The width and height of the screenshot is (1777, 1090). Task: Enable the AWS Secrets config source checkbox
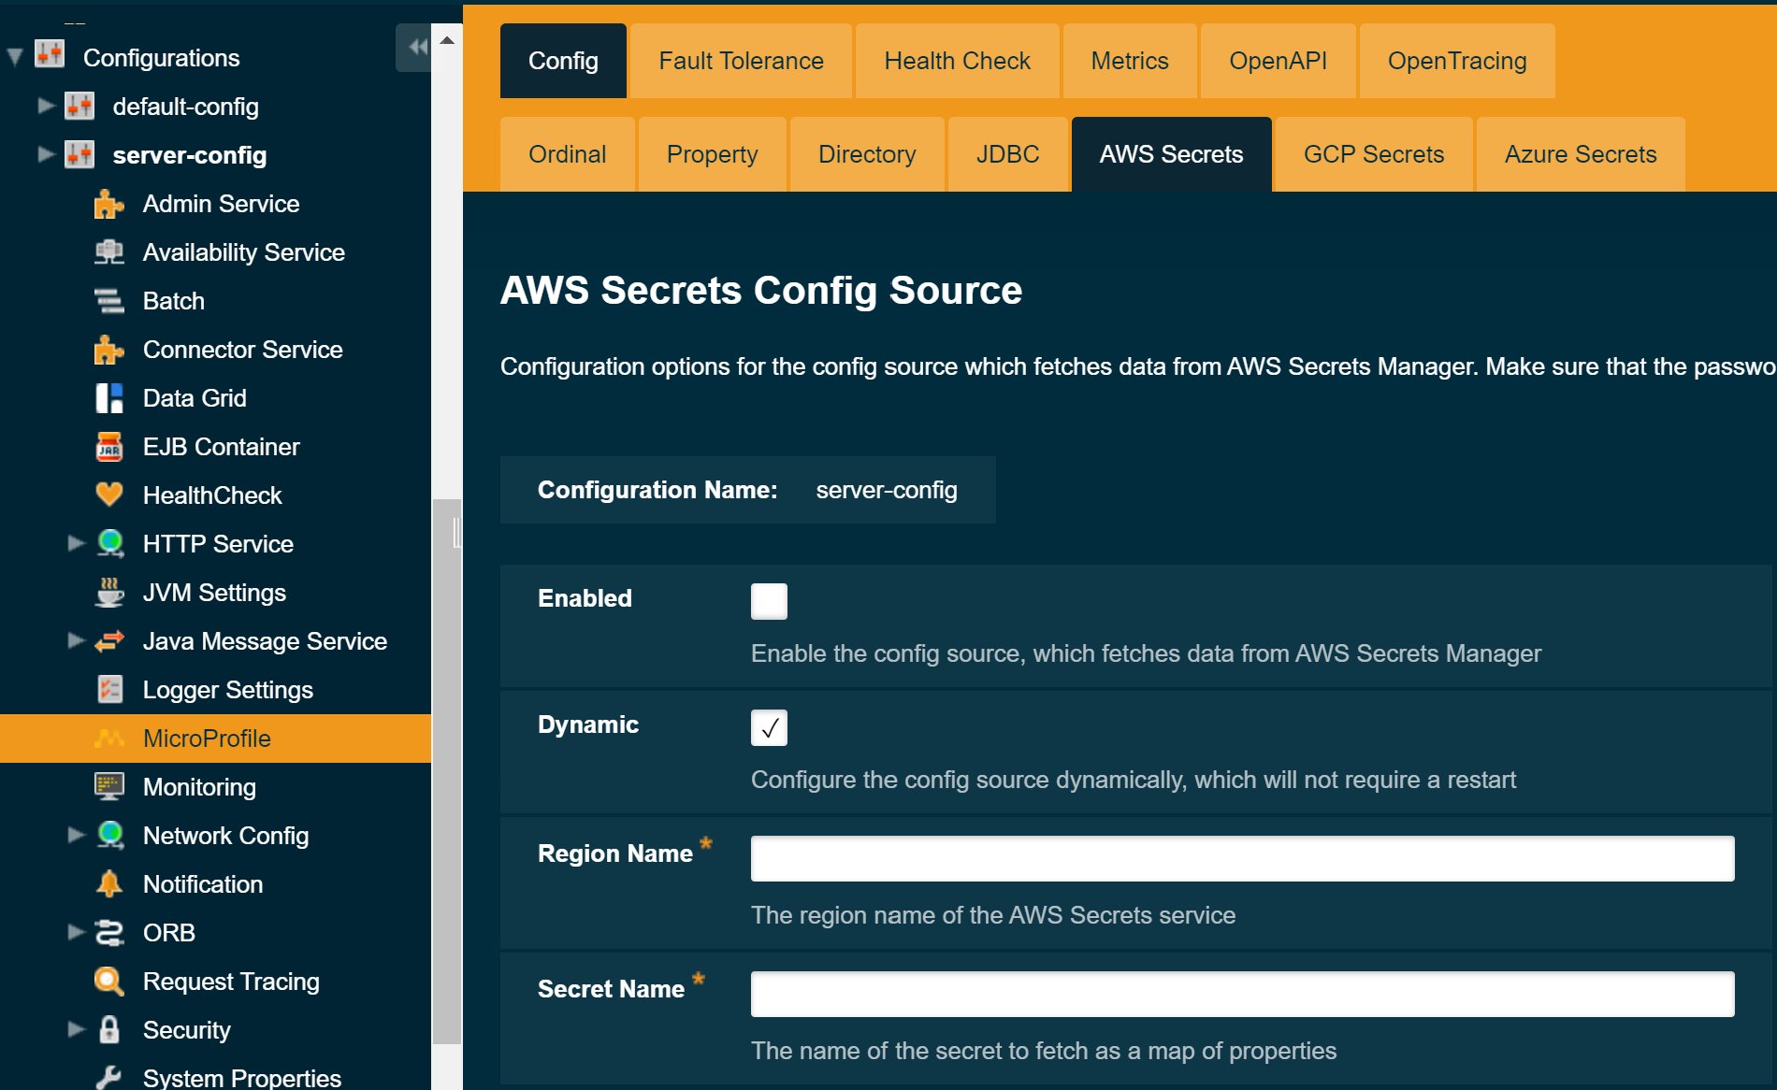(x=769, y=601)
